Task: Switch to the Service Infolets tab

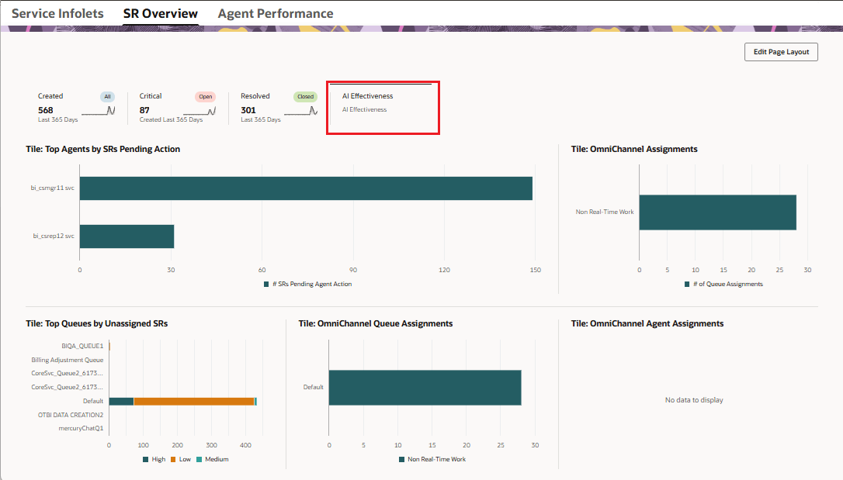Action: point(57,13)
